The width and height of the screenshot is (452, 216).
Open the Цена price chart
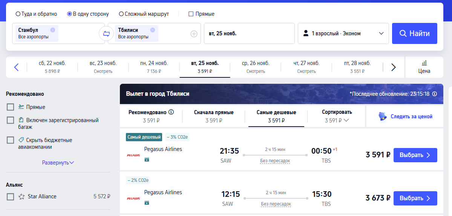424,67
